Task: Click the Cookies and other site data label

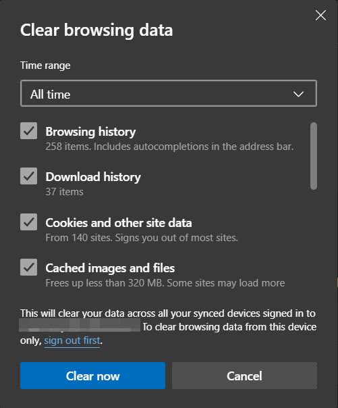Action: [119, 223]
